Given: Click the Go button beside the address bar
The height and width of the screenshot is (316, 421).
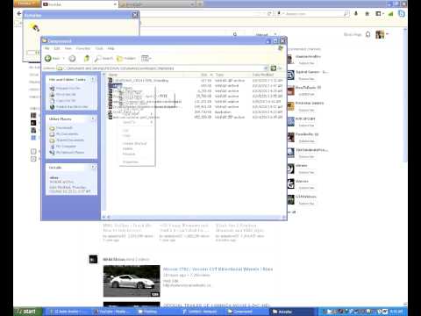Looking at the screenshot, I should (276, 68).
